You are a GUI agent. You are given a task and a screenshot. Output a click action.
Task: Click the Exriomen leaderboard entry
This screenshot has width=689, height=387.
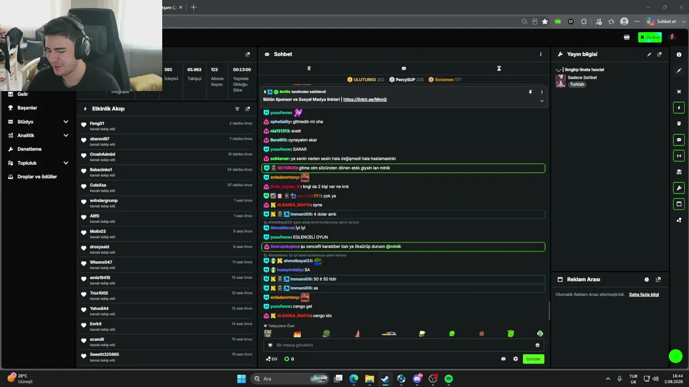coord(445,80)
